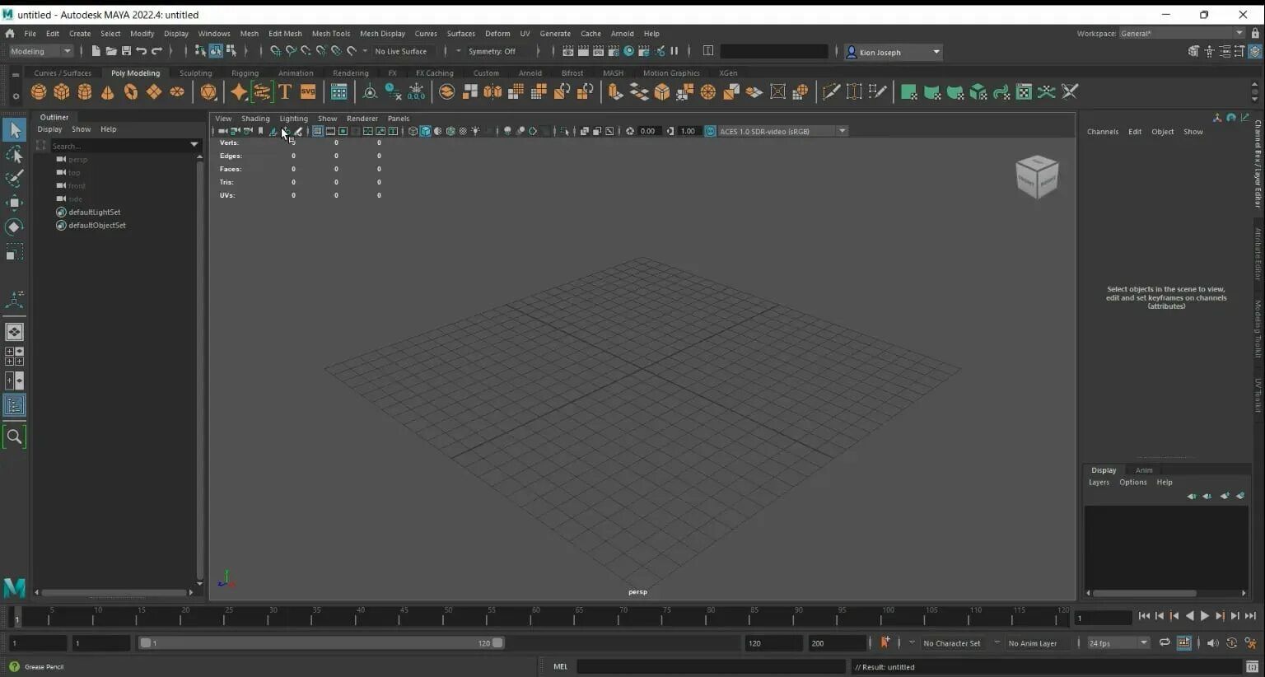Toggle timeline looping playback

click(x=1165, y=643)
